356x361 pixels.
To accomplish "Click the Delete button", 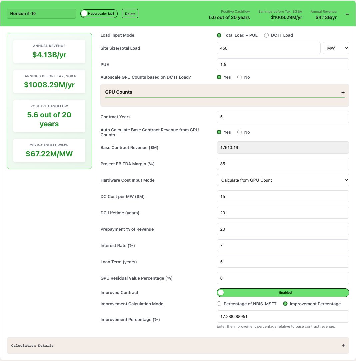I will click(130, 14).
